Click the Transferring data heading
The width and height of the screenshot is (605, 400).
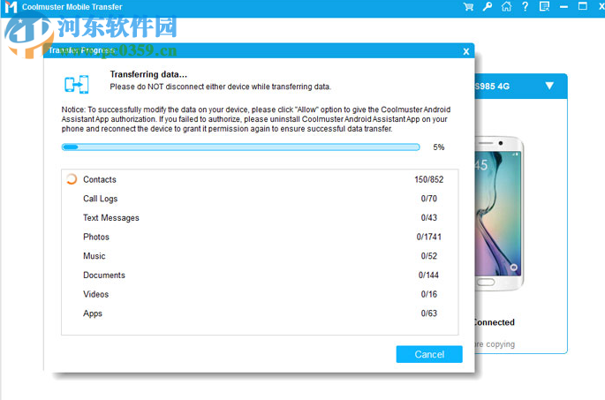coord(148,74)
